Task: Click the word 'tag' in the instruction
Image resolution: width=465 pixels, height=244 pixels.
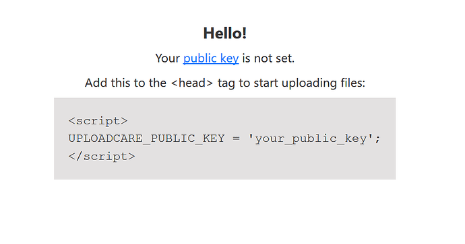Action: click(x=226, y=83)
